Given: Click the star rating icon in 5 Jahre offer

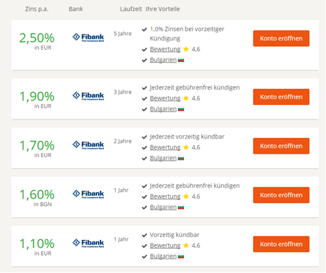Looking at the screenshot, I should point(186,49).
